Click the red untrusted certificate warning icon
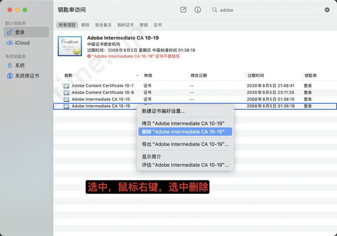The image size is (337, 236). (x=89, y=56)
